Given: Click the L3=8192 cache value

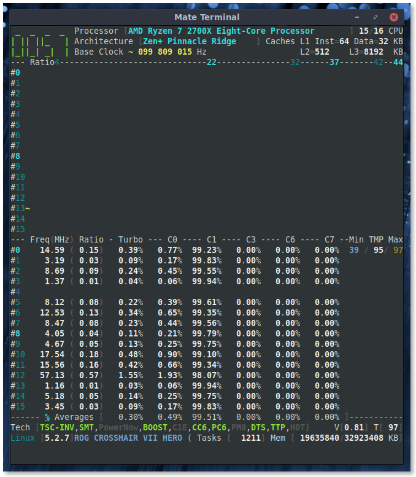Looking at the screenshot, I should tap(366, 52).
